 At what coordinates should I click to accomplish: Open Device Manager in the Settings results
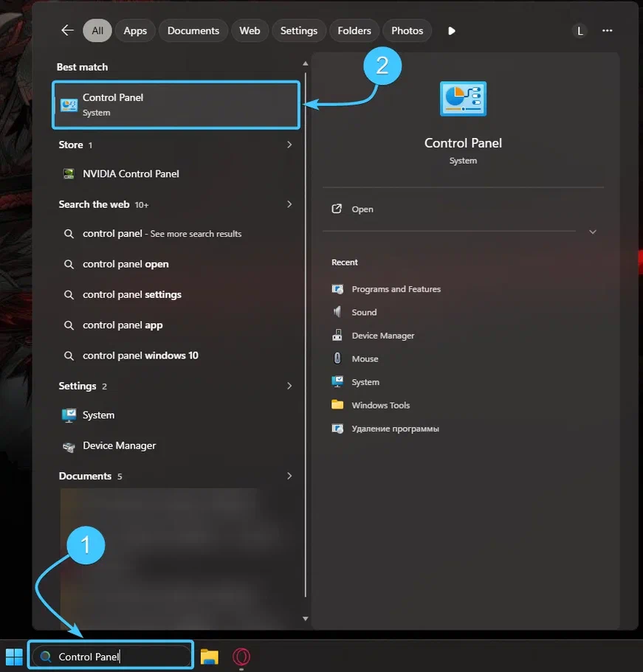(x=176, y=446)
